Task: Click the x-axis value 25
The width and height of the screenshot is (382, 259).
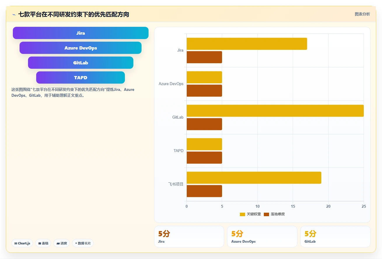Action: (364, 206)
